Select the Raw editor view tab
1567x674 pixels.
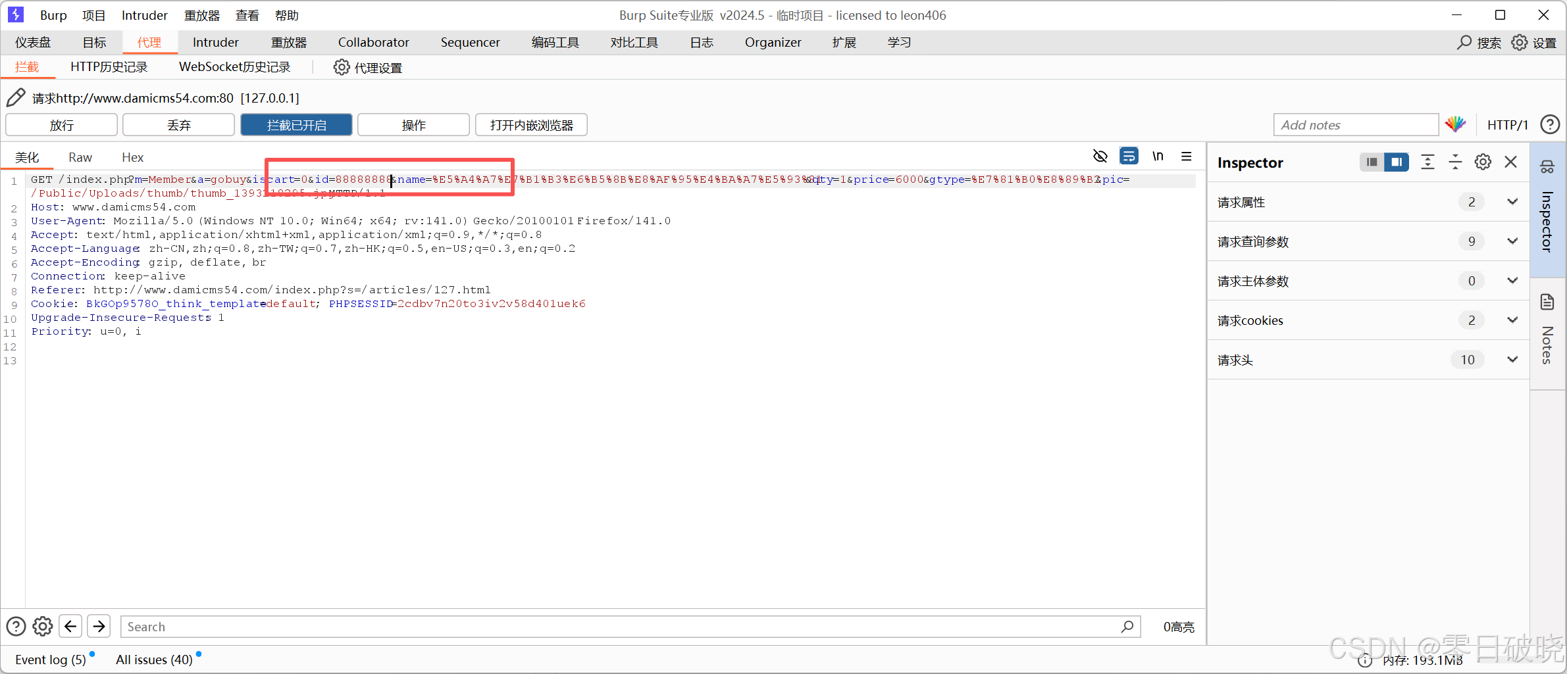[x=80, y=157]
